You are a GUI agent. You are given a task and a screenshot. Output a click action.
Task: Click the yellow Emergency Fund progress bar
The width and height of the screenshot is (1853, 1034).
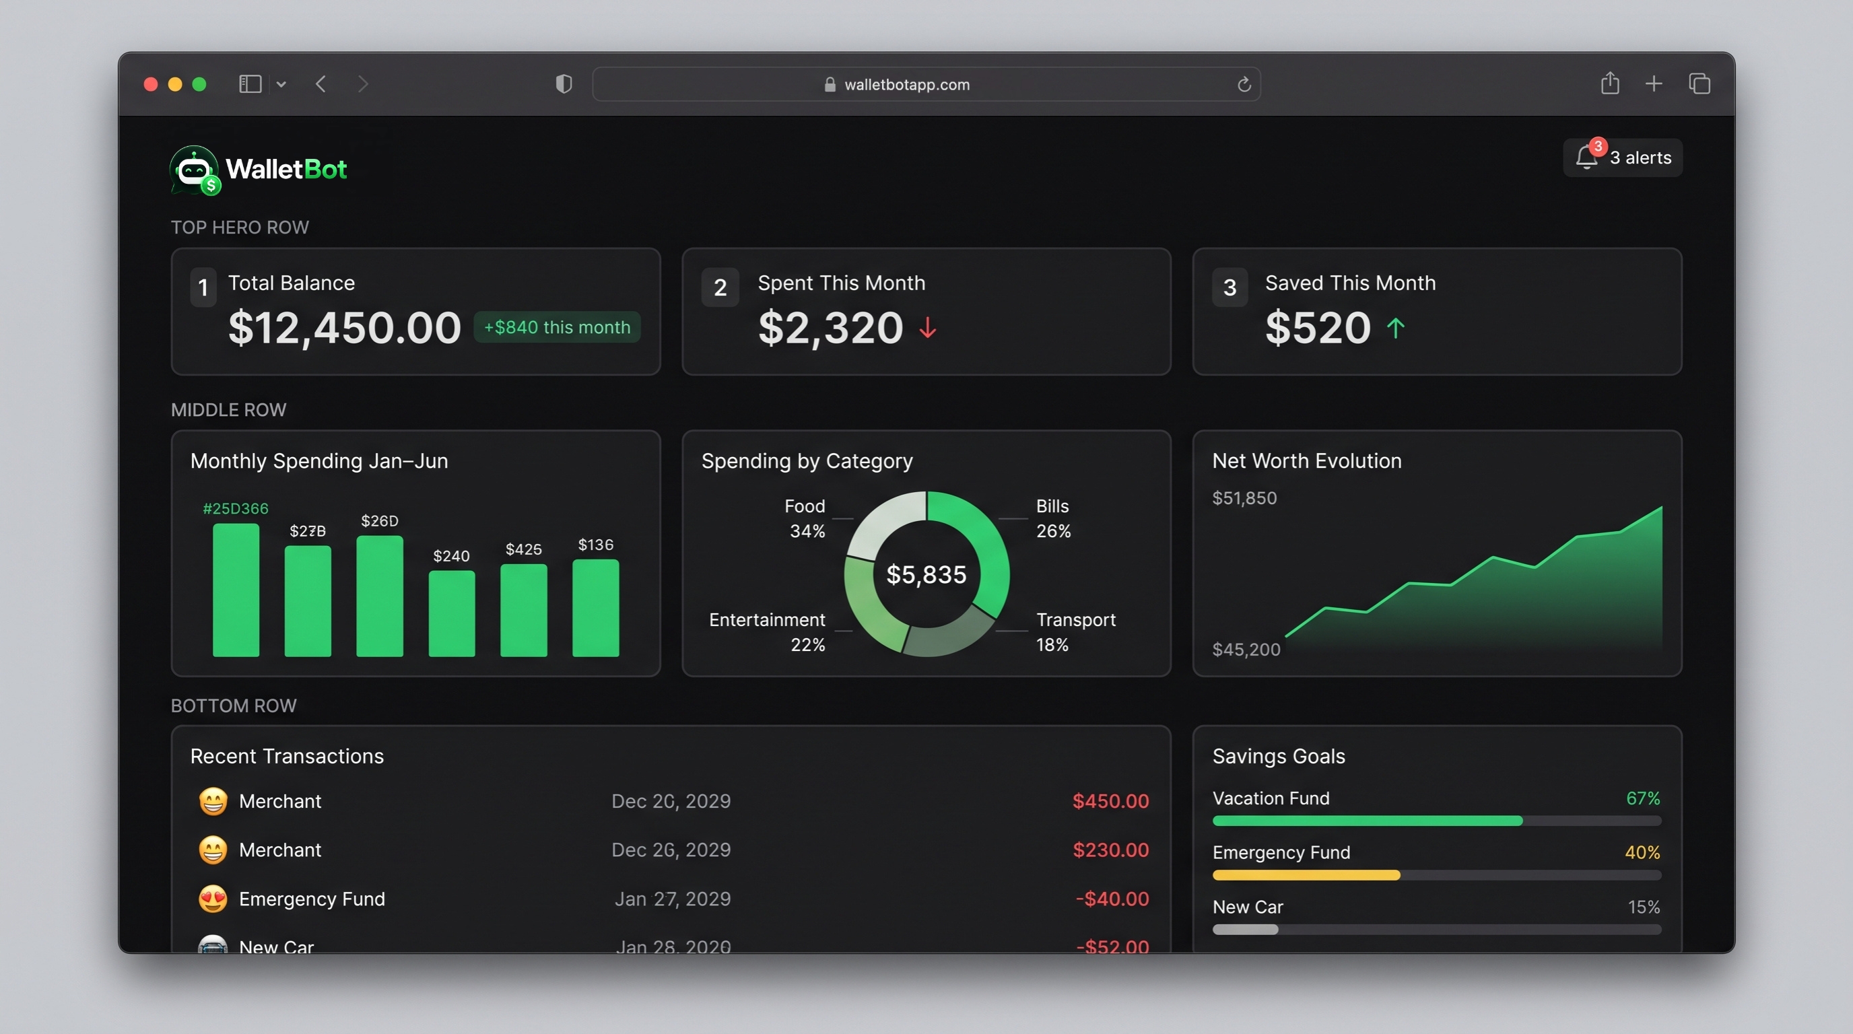[x=1436, y=875]
